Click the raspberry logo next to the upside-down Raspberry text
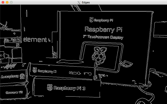 pos(22,76)
